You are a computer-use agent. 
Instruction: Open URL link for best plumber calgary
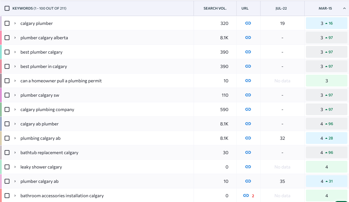tap(248, 52)
